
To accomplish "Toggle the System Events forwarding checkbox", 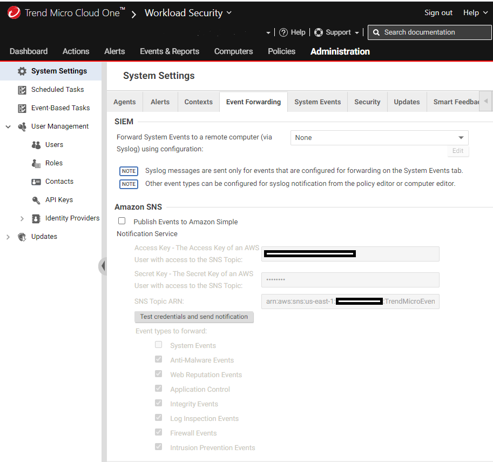I will (158, 345).
